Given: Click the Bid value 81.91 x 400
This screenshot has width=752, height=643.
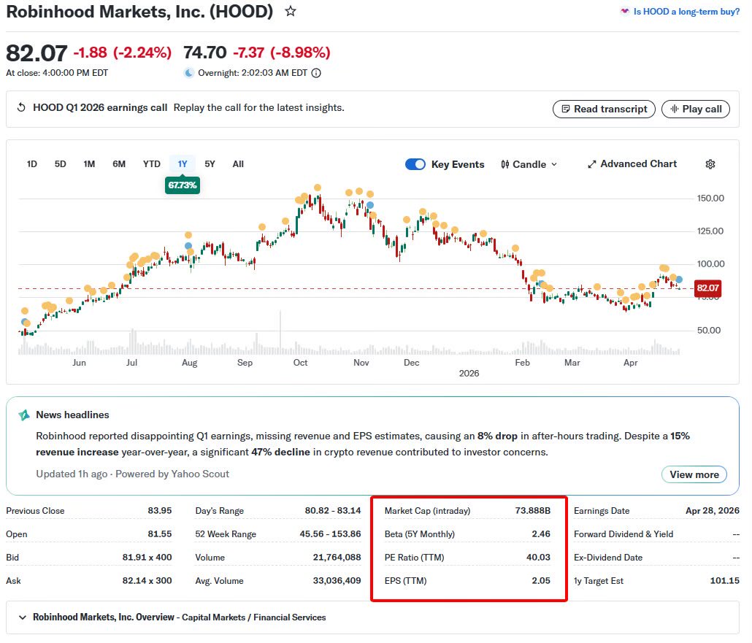Looking at the screenshot, I should tap(147, 557).
